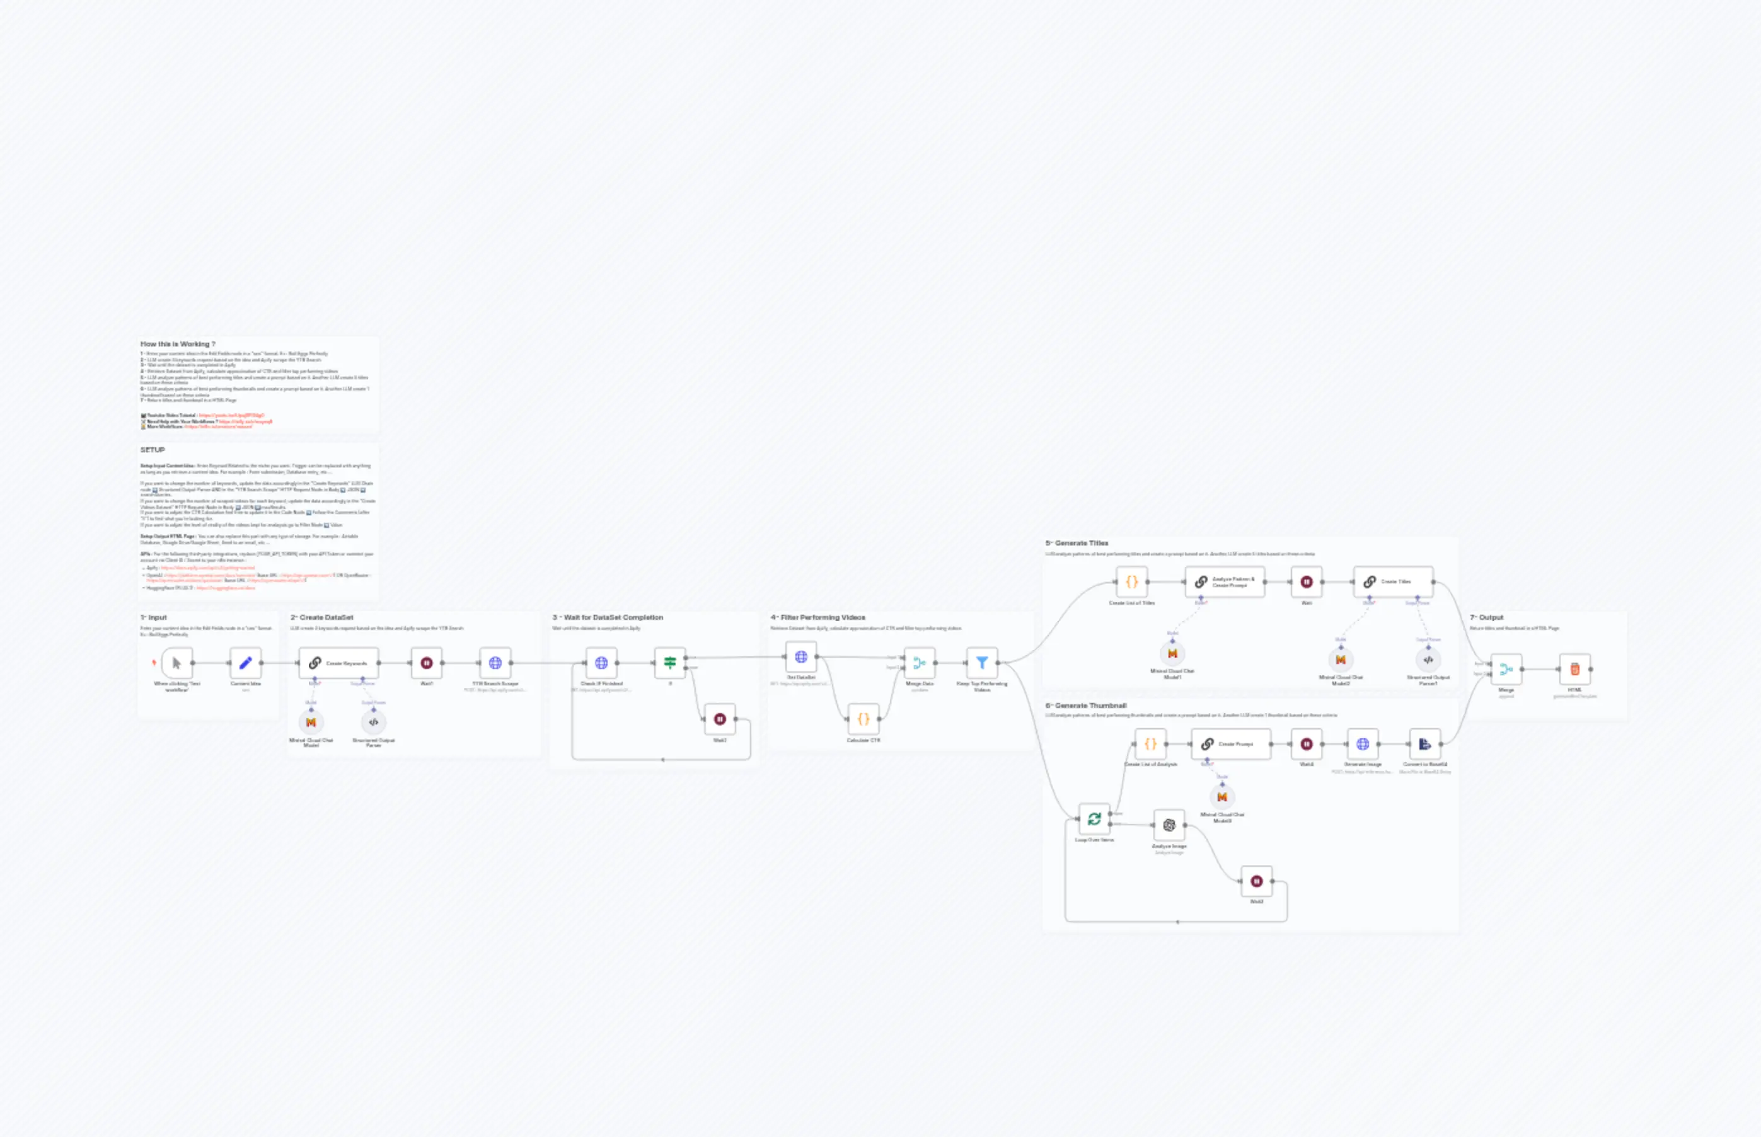Open the "YTB Search Scrape" HTTP node
Screen dimensions: 1761x1137
click(495, 662)
